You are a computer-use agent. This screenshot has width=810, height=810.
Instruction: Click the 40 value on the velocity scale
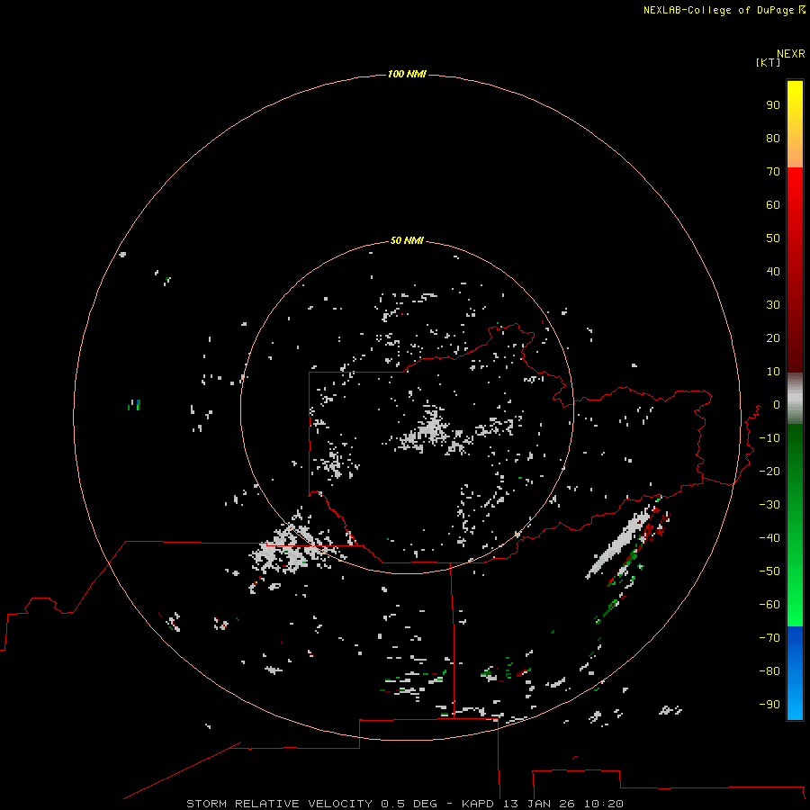[x=773, y=271]
